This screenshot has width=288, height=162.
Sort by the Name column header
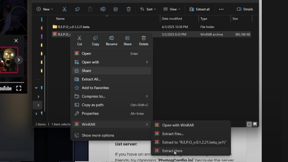coord(60,19)
